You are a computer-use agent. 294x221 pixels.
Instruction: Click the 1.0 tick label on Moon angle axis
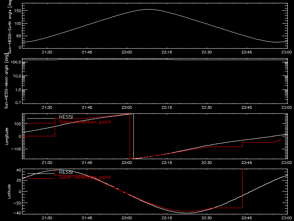click(x=18, y=90)
